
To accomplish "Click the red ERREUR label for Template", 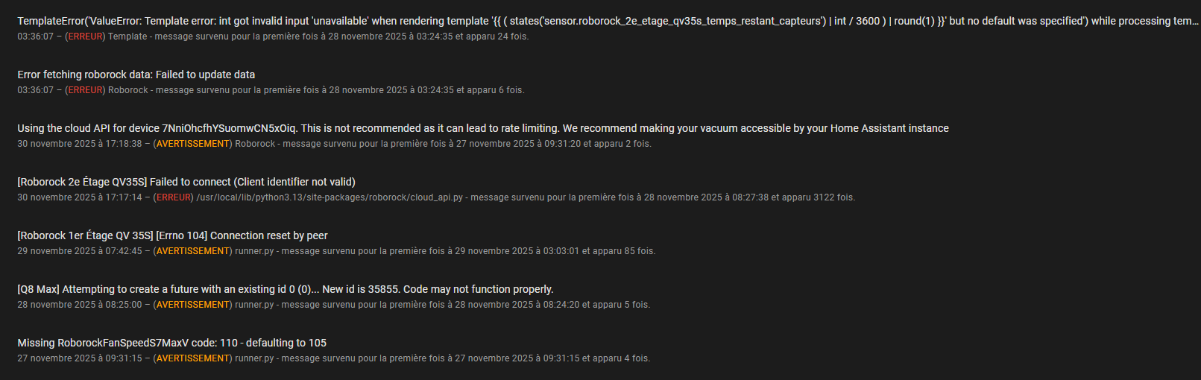I will 85,37.
